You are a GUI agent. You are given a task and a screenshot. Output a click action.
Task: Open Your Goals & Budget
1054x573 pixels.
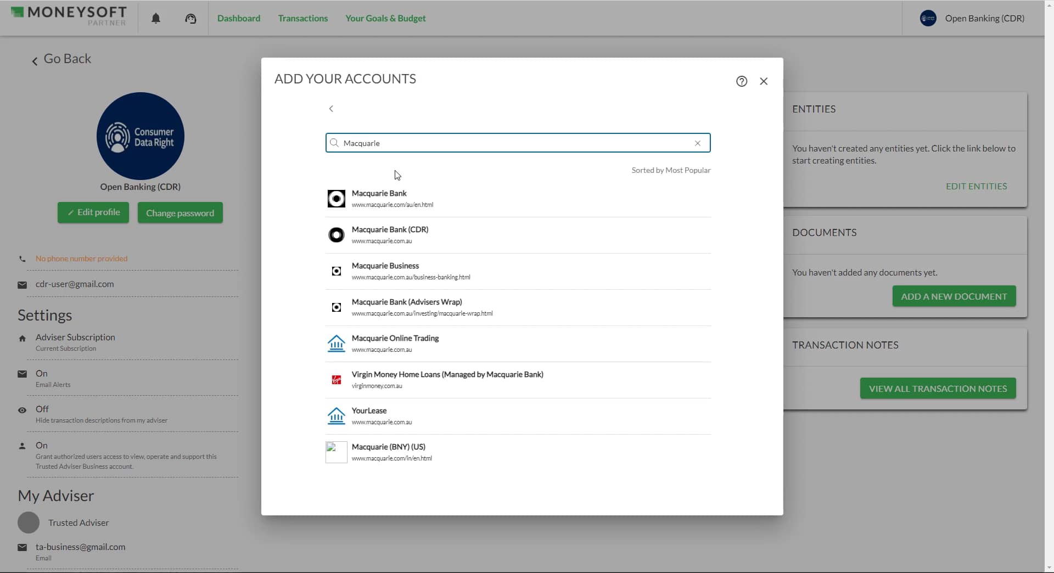point(385,19)
